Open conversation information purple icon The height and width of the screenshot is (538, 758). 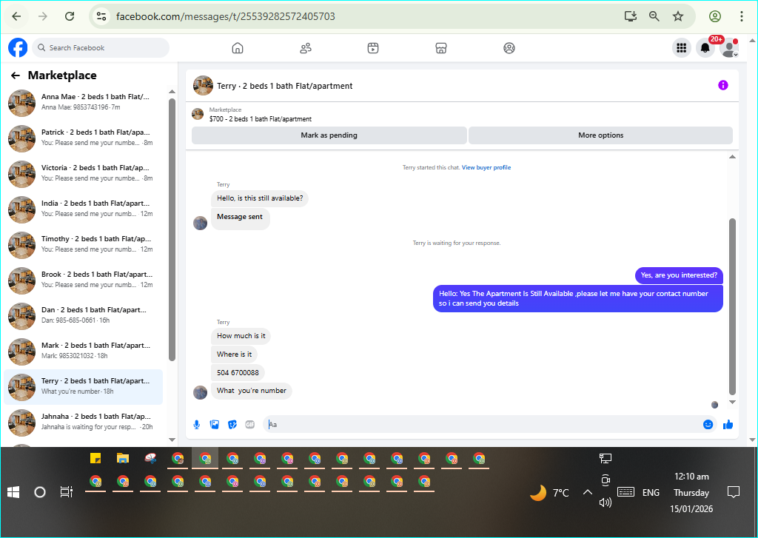point(722,86)
